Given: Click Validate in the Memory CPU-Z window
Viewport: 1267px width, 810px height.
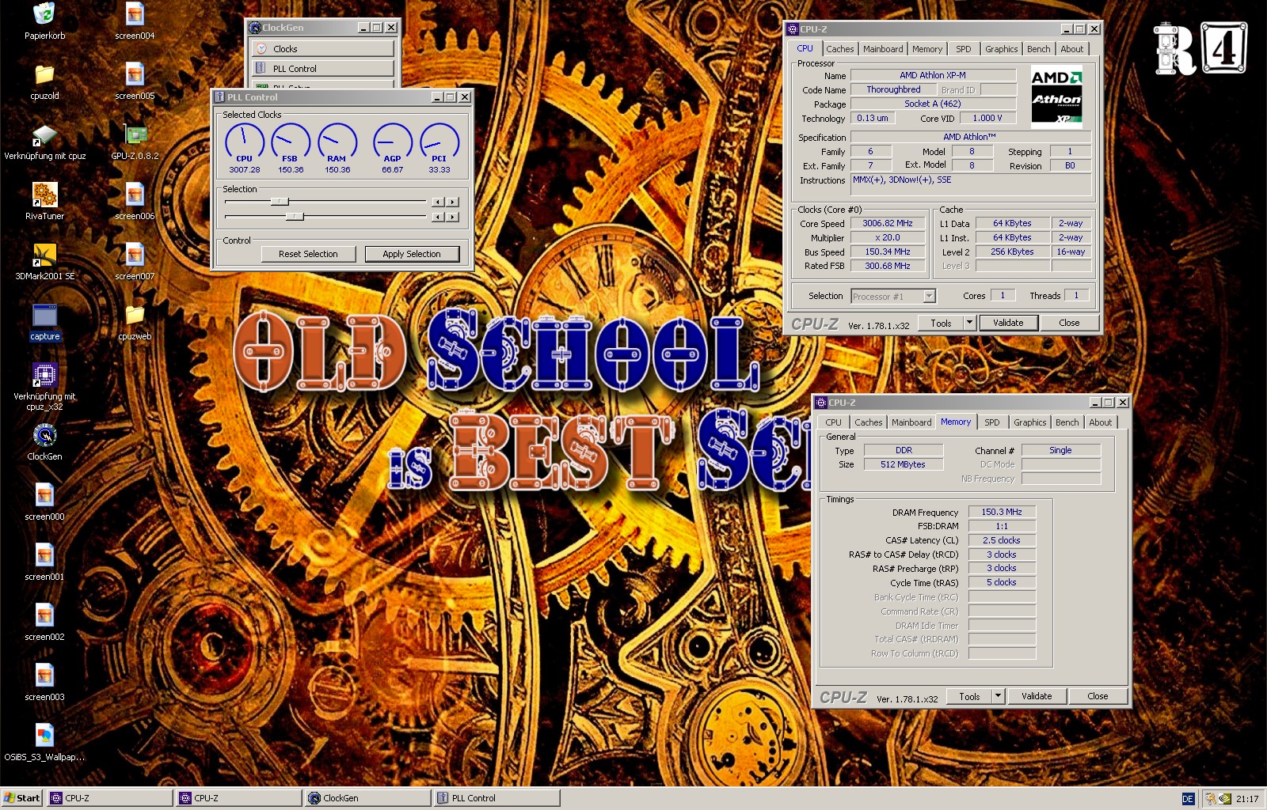Looking at the screenshot, I should coord(1037,696).
